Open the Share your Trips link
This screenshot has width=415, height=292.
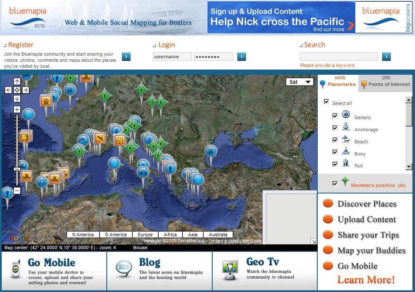click(x=368, y=235)
